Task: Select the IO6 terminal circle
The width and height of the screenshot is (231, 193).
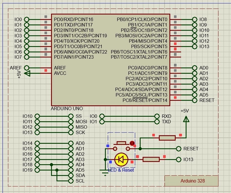Action: (x=27, y=52)
